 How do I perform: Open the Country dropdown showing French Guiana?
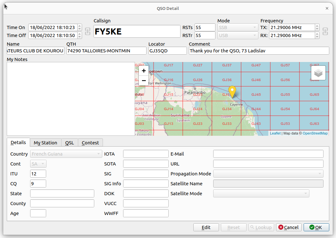[x=66, y=154]
